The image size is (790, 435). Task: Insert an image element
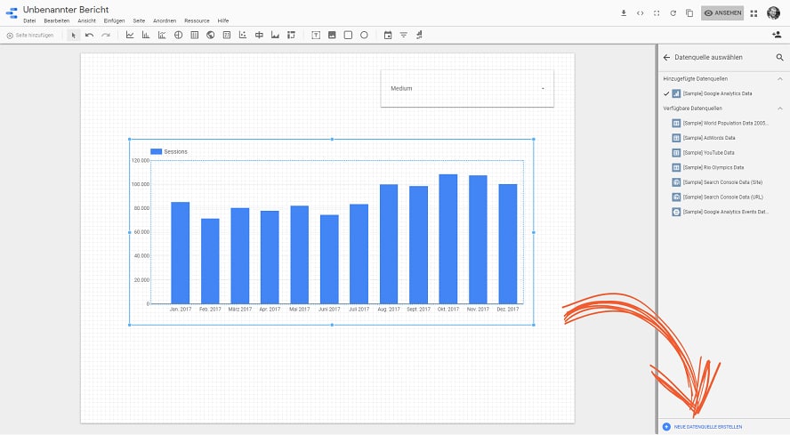coord(332,36)
